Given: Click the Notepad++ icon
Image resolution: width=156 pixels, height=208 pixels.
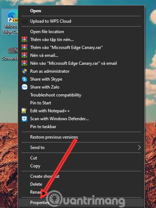Looking at the screenshot, I should coord(24,110).
